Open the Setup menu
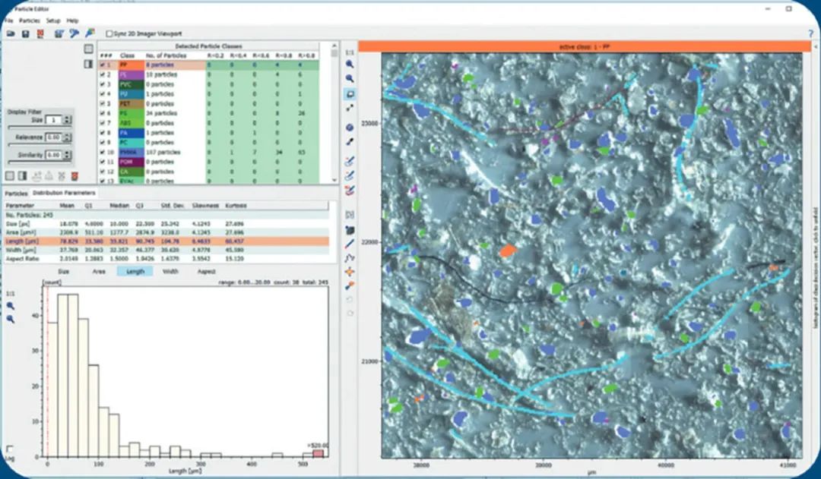 coord(53,20)
